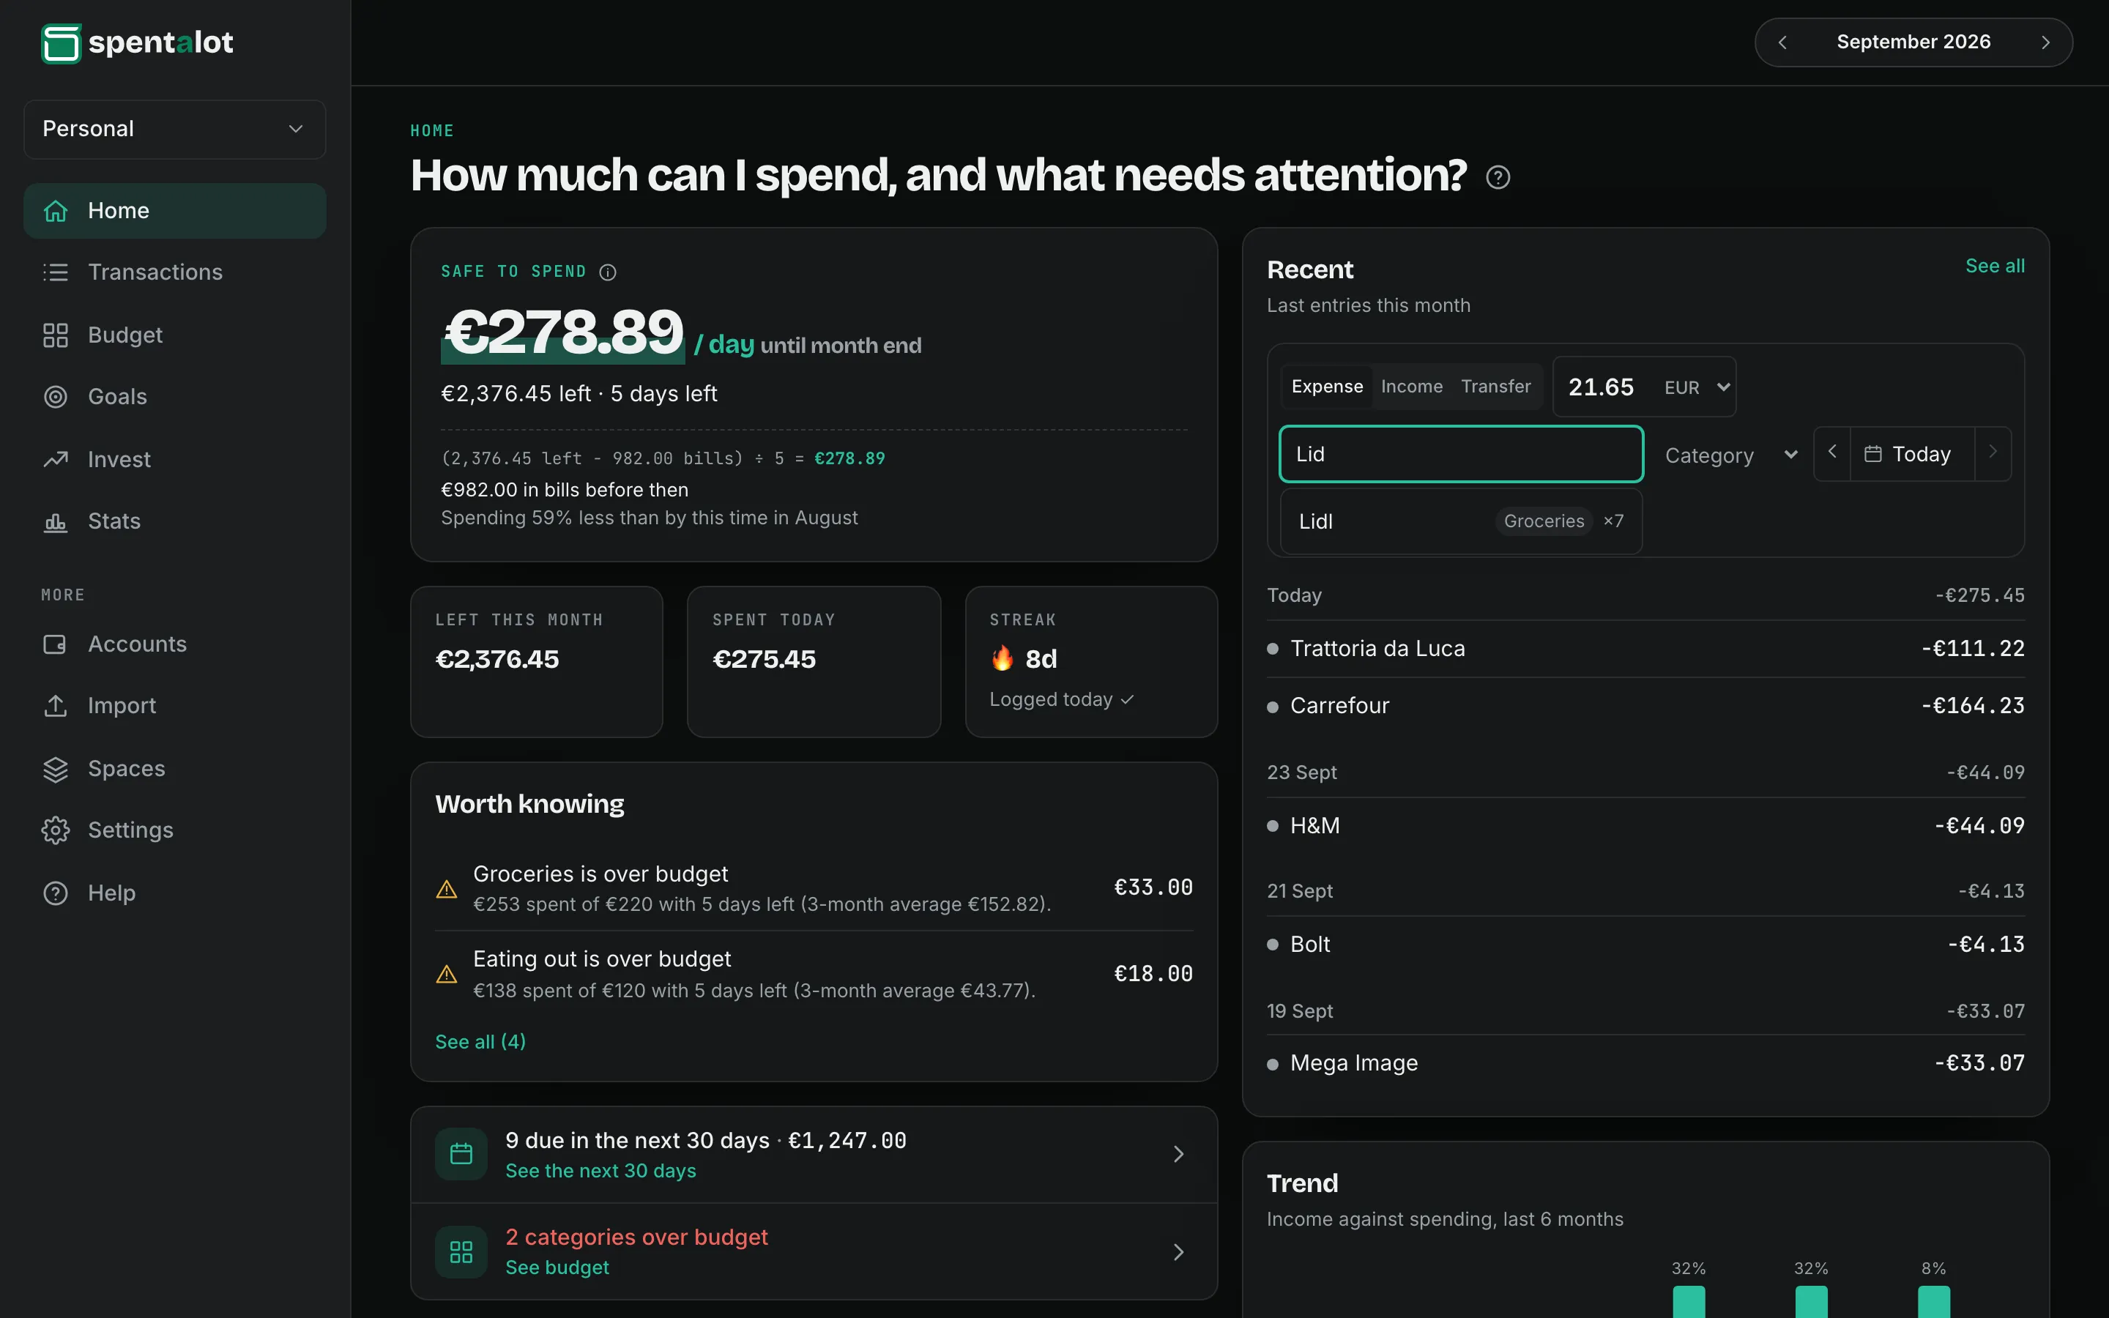The width and height of the screenshot is (2109, 1318).
Task: Go to previous month arrow
Action: coord(1782,42)
